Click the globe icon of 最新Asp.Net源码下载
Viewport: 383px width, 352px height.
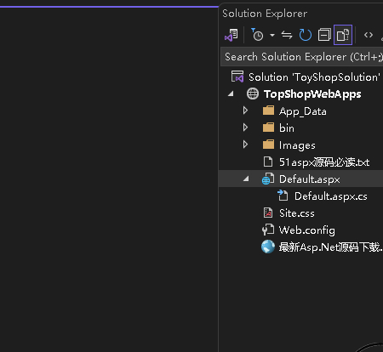268,247
